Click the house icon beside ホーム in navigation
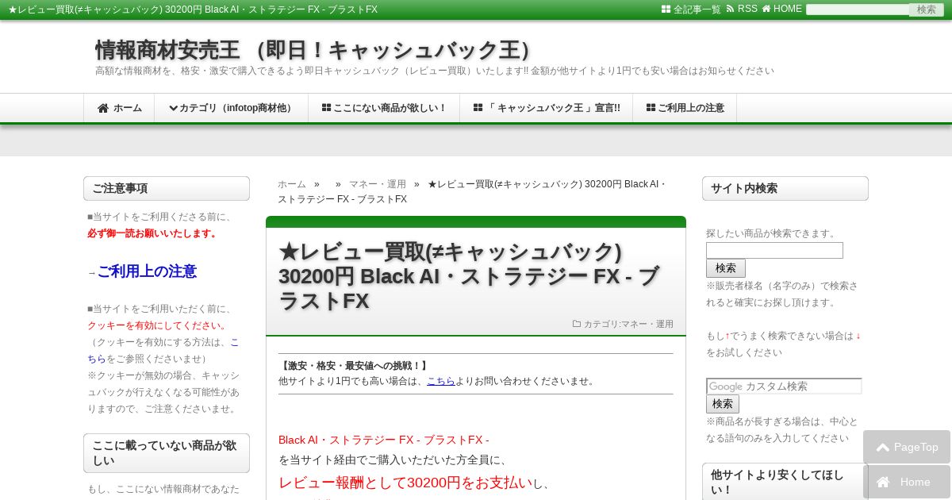 tap(103, 108)
